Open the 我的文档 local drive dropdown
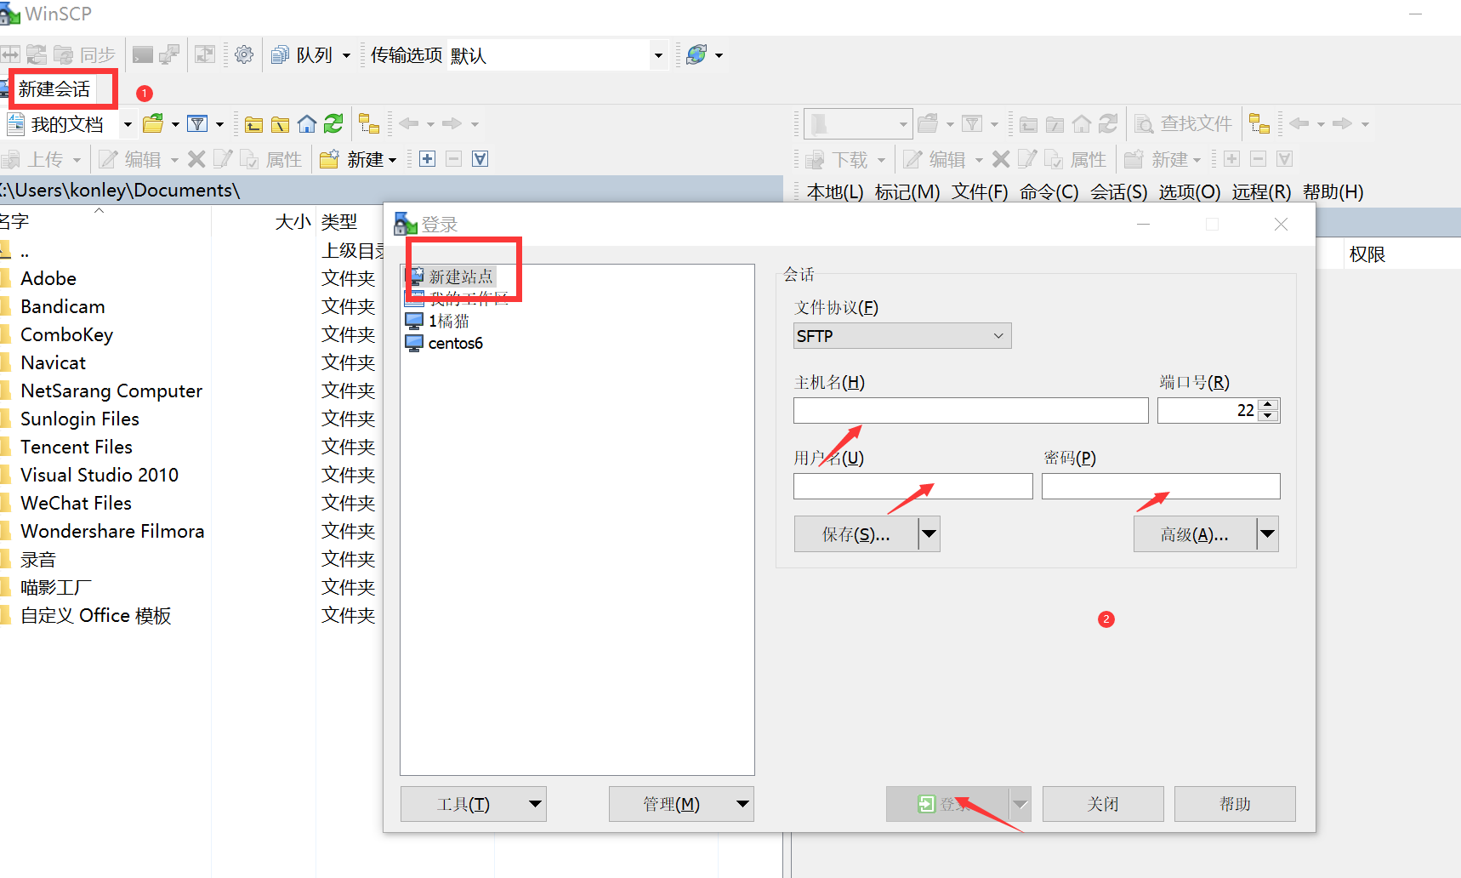1461x878 pixels. pyautogui.click(x=128, y=124)
